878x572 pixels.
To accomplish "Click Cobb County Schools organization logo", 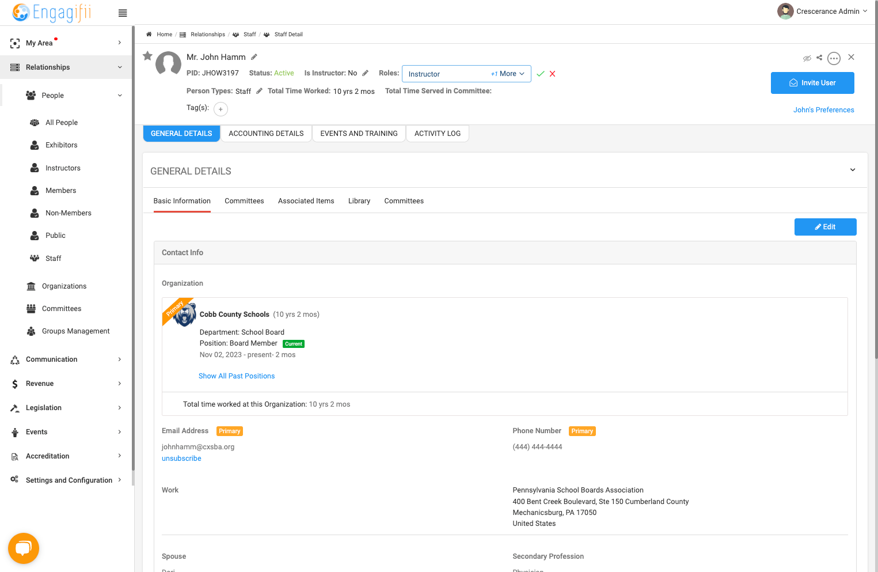I will (x=185, y=315).
